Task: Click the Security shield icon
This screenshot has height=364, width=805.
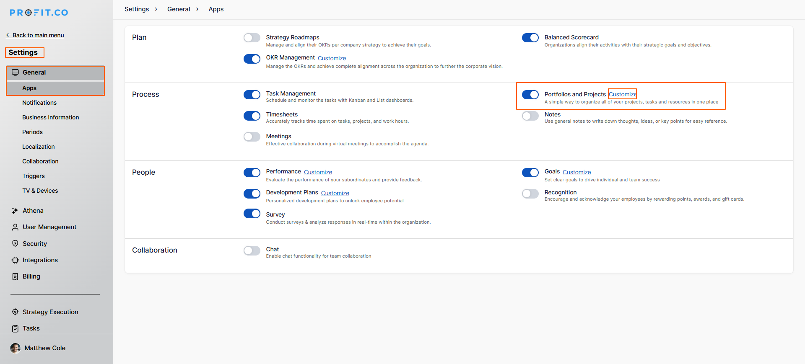Action: [15, 243]
